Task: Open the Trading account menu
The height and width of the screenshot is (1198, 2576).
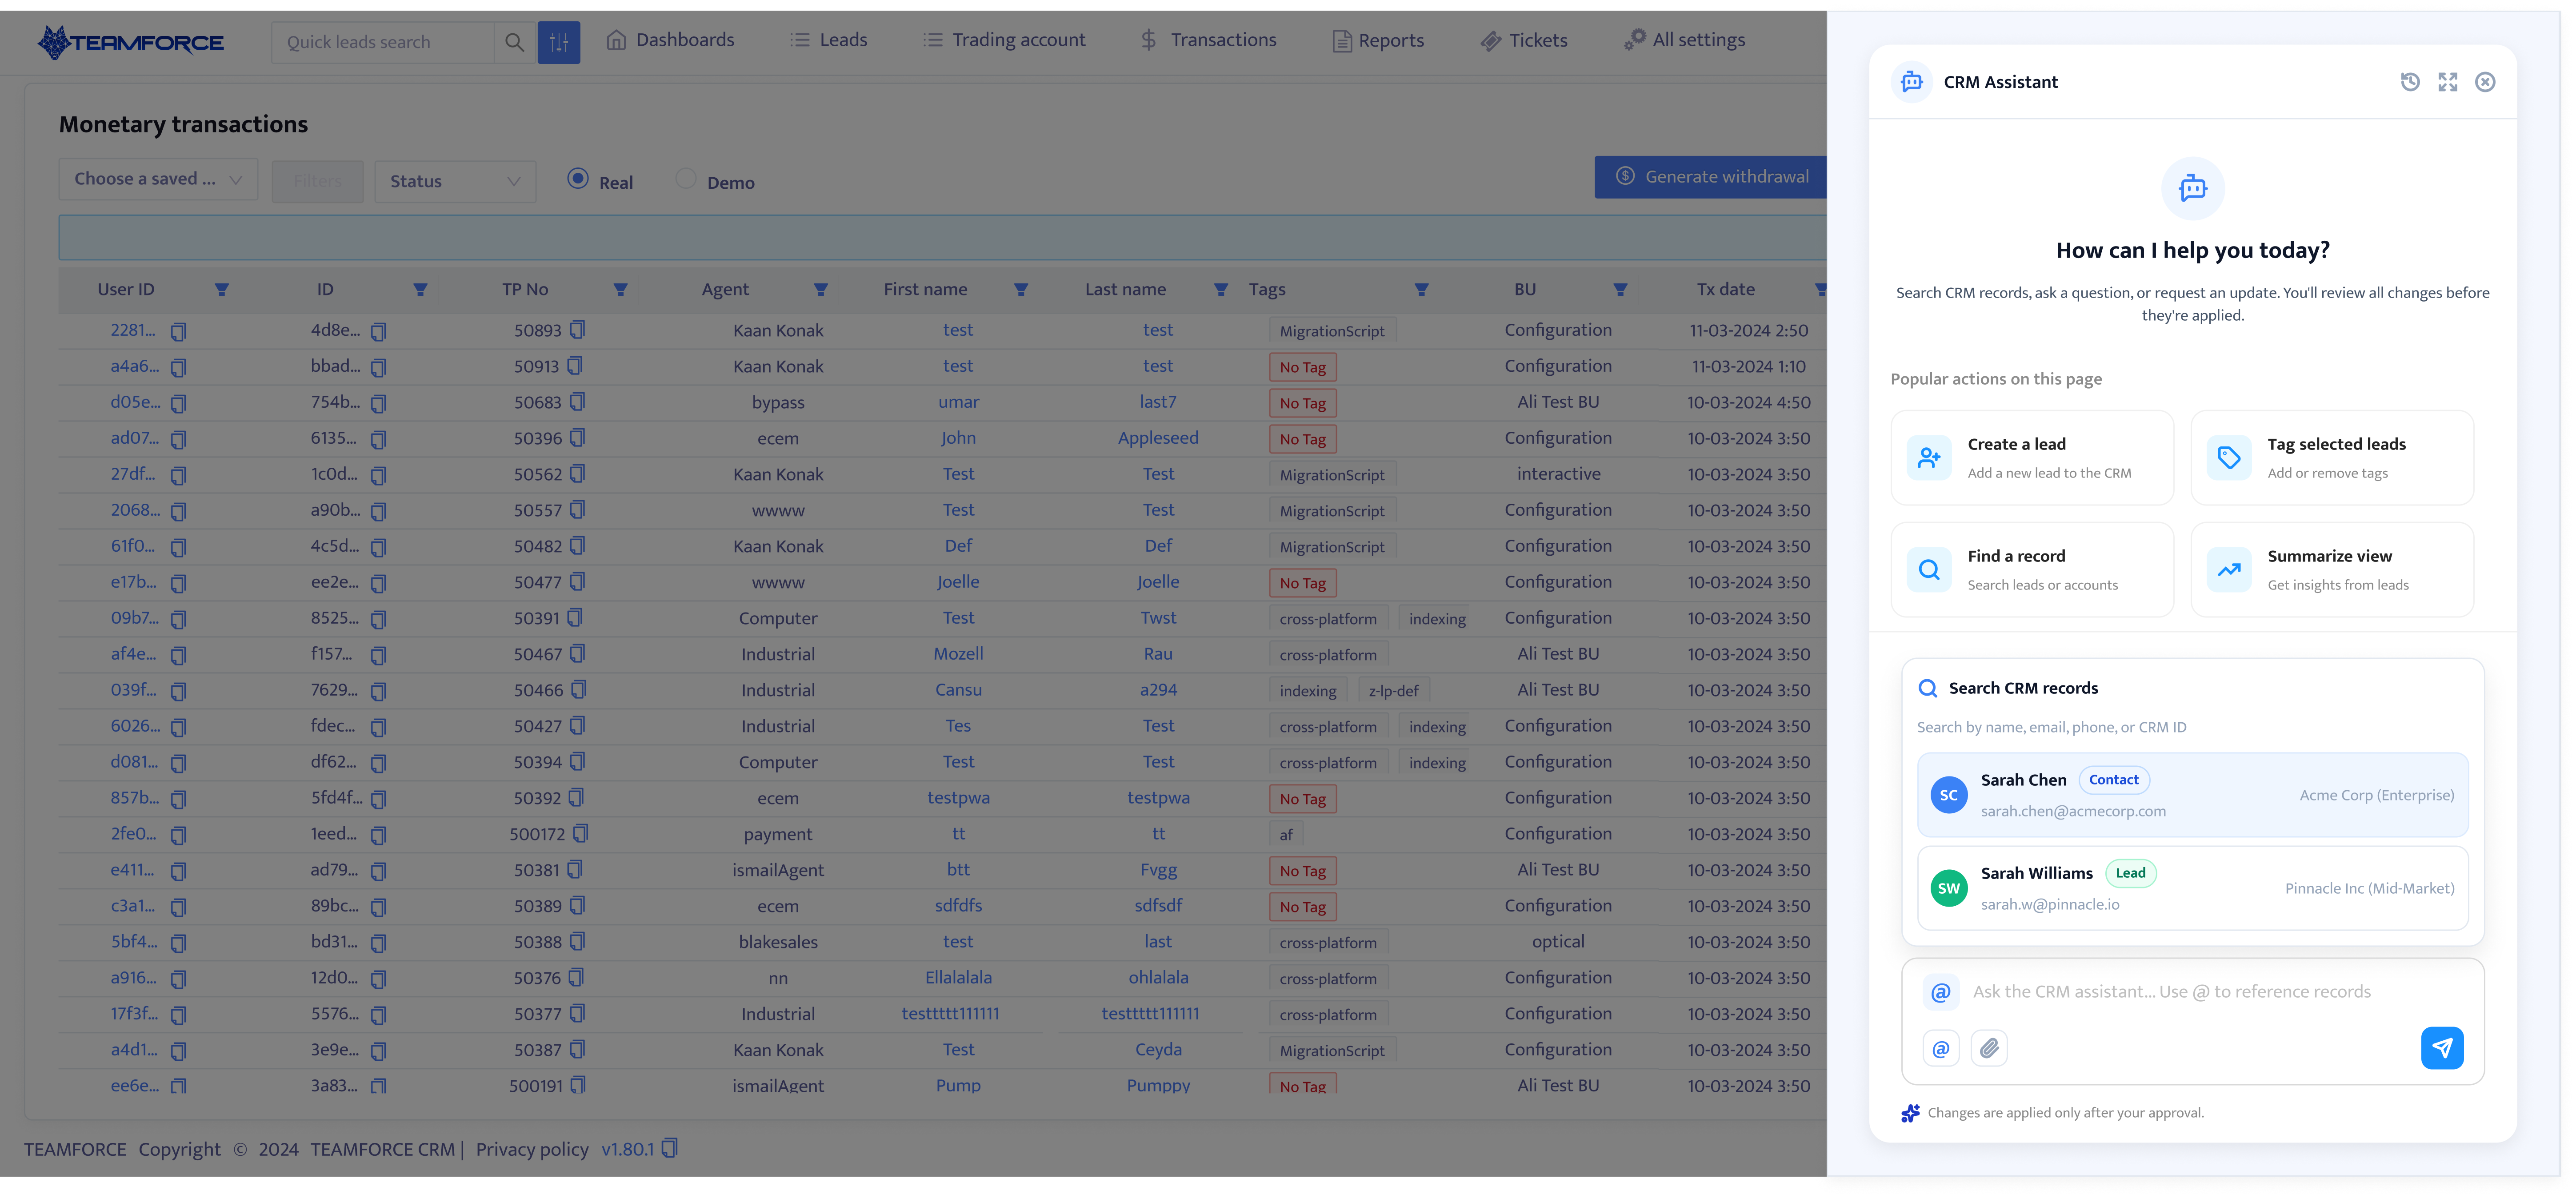Action: pos(1004,40)
